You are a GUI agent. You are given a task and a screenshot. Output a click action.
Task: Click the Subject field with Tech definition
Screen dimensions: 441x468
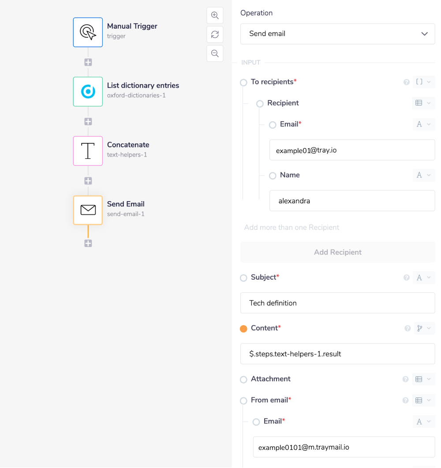click(338, 303)
